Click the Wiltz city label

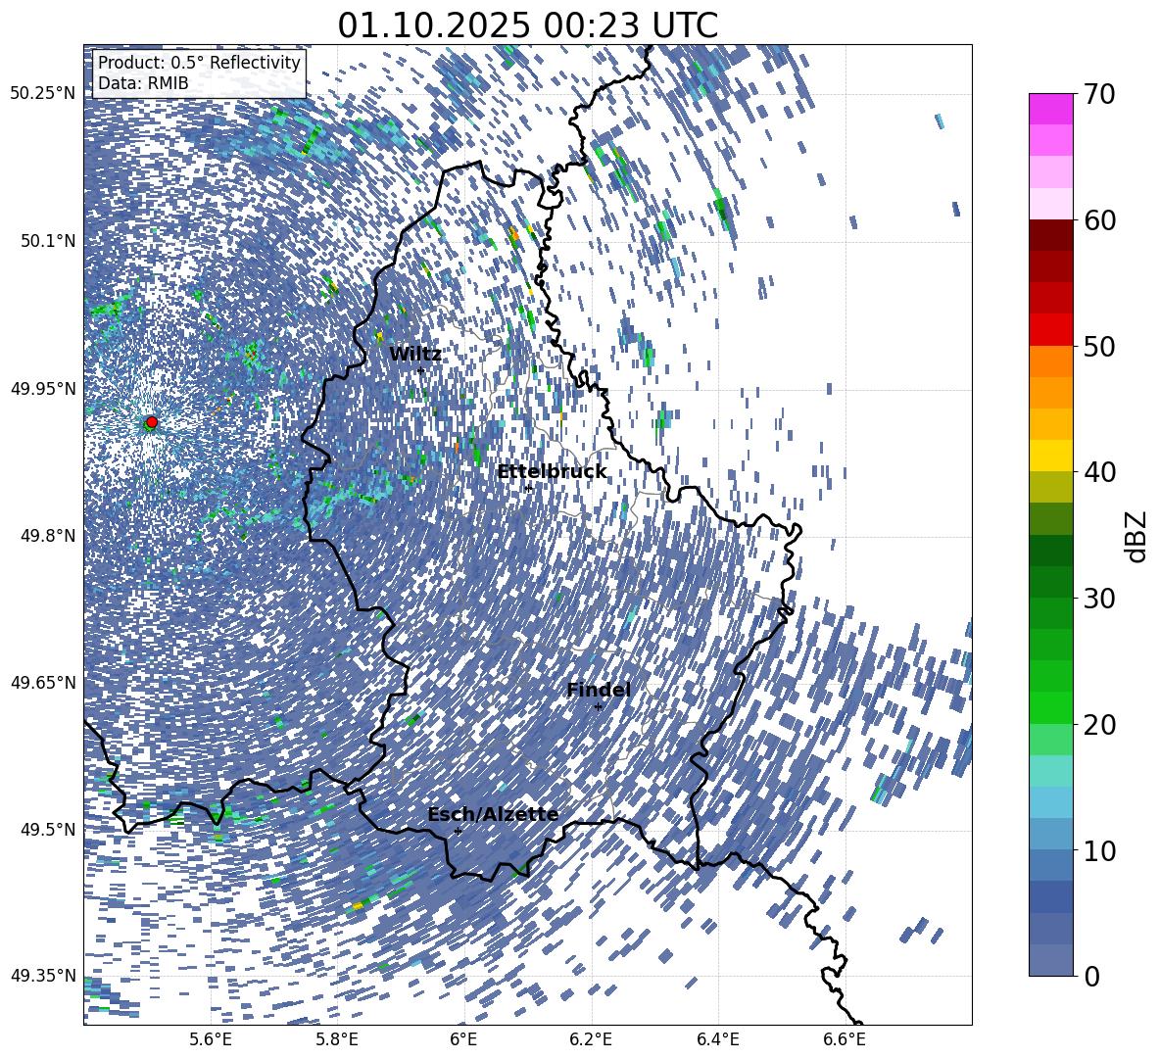415,355
